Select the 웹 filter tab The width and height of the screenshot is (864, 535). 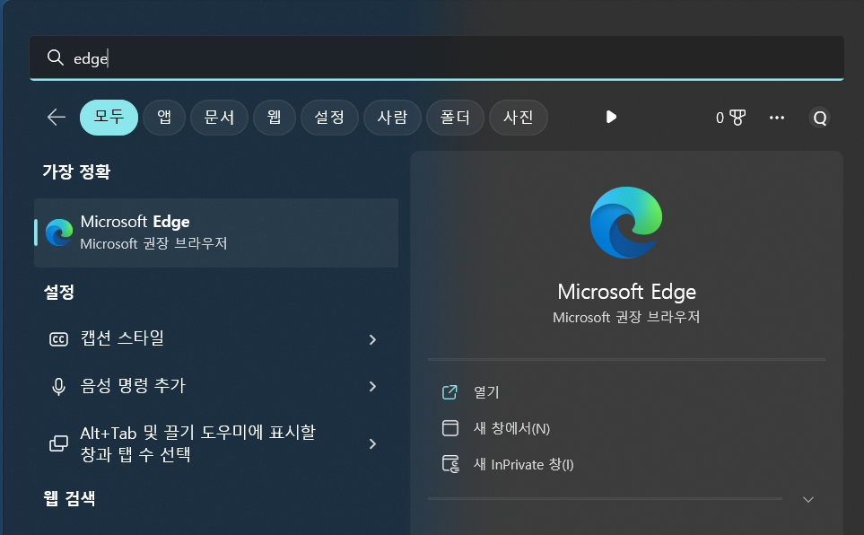click(x=275, y=117)
